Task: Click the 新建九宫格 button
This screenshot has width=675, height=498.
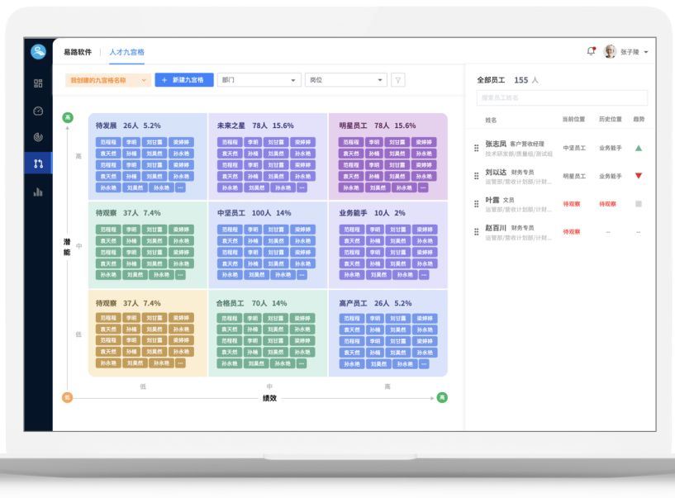Action: [x=184, y=80]
